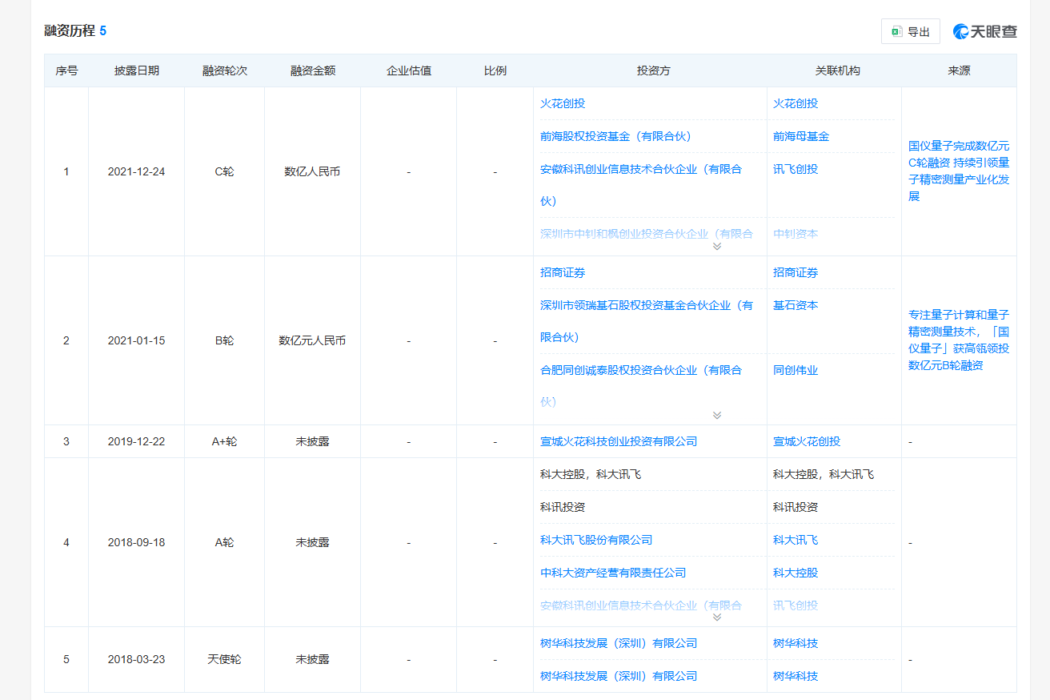Open the 同创伟业 institution link
1050x700 pixels.
pos(796,370)
